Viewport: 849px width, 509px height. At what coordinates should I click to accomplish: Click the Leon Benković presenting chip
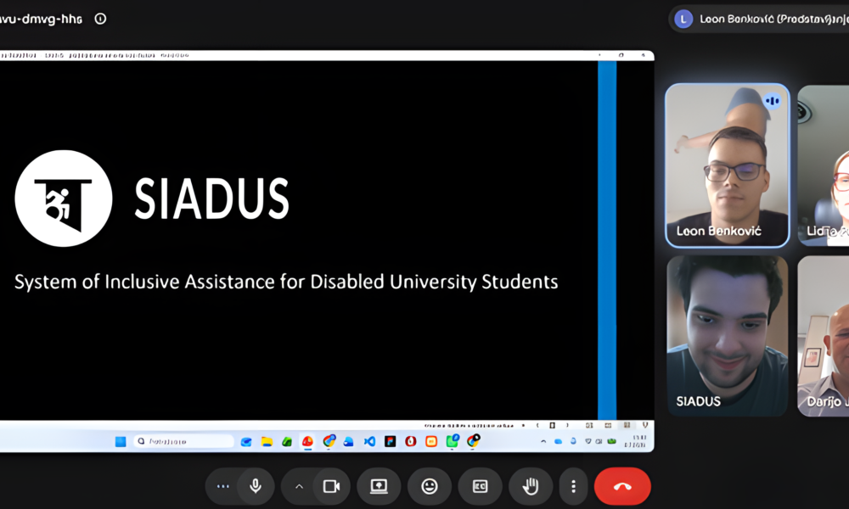coord(759,19)
